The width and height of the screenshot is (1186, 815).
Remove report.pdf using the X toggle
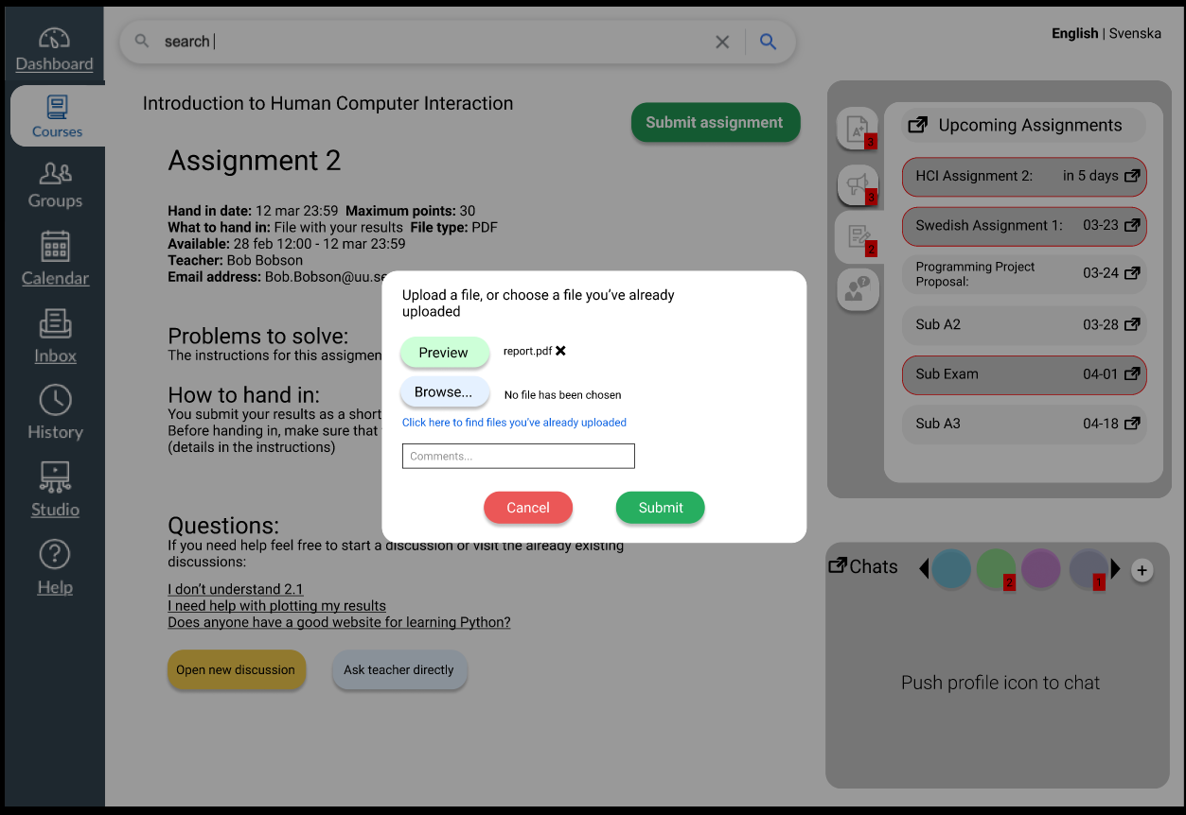click(x=561, y=350)
